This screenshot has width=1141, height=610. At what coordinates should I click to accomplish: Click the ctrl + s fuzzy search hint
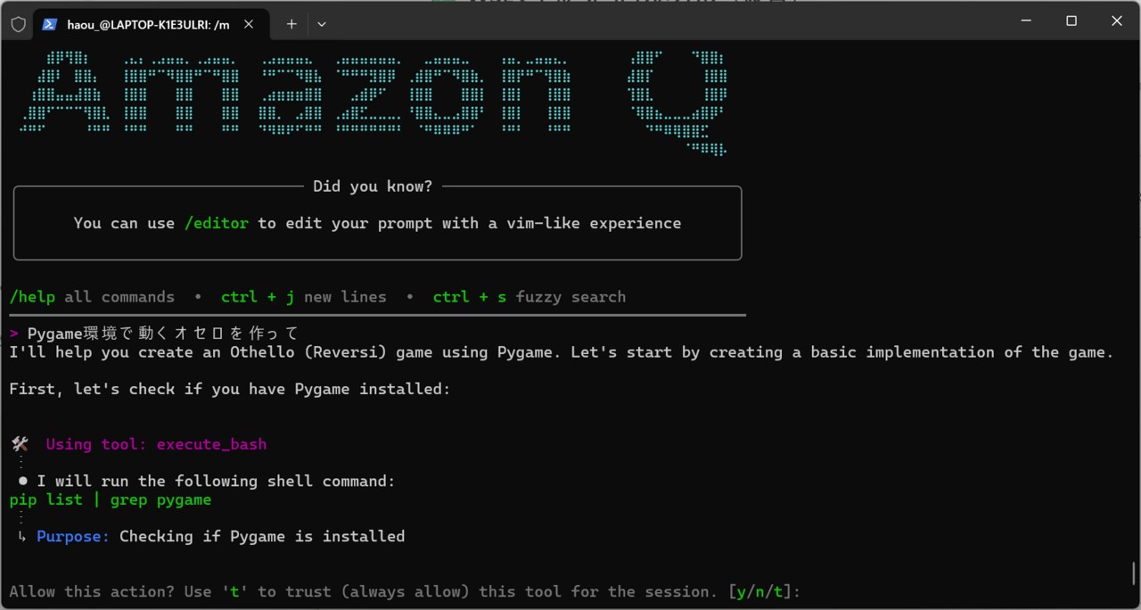coord(529,297)
